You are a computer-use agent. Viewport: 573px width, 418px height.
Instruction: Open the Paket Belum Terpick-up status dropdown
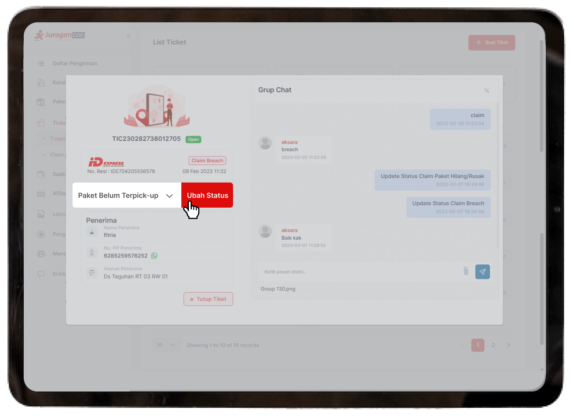(x=126, y=195)
